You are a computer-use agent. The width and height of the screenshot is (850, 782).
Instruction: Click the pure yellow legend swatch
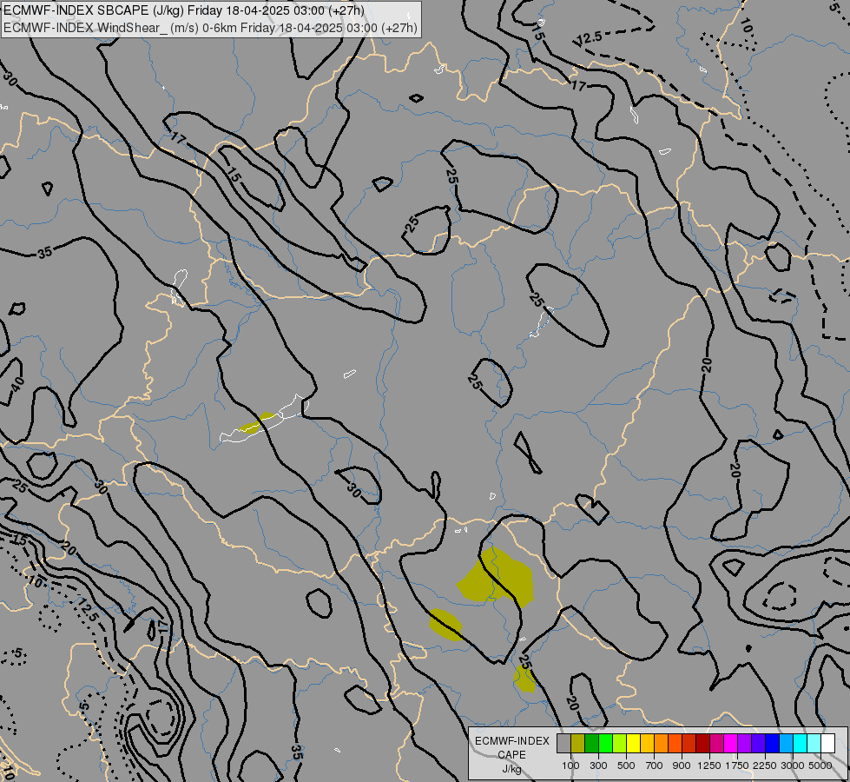point(633,744)
